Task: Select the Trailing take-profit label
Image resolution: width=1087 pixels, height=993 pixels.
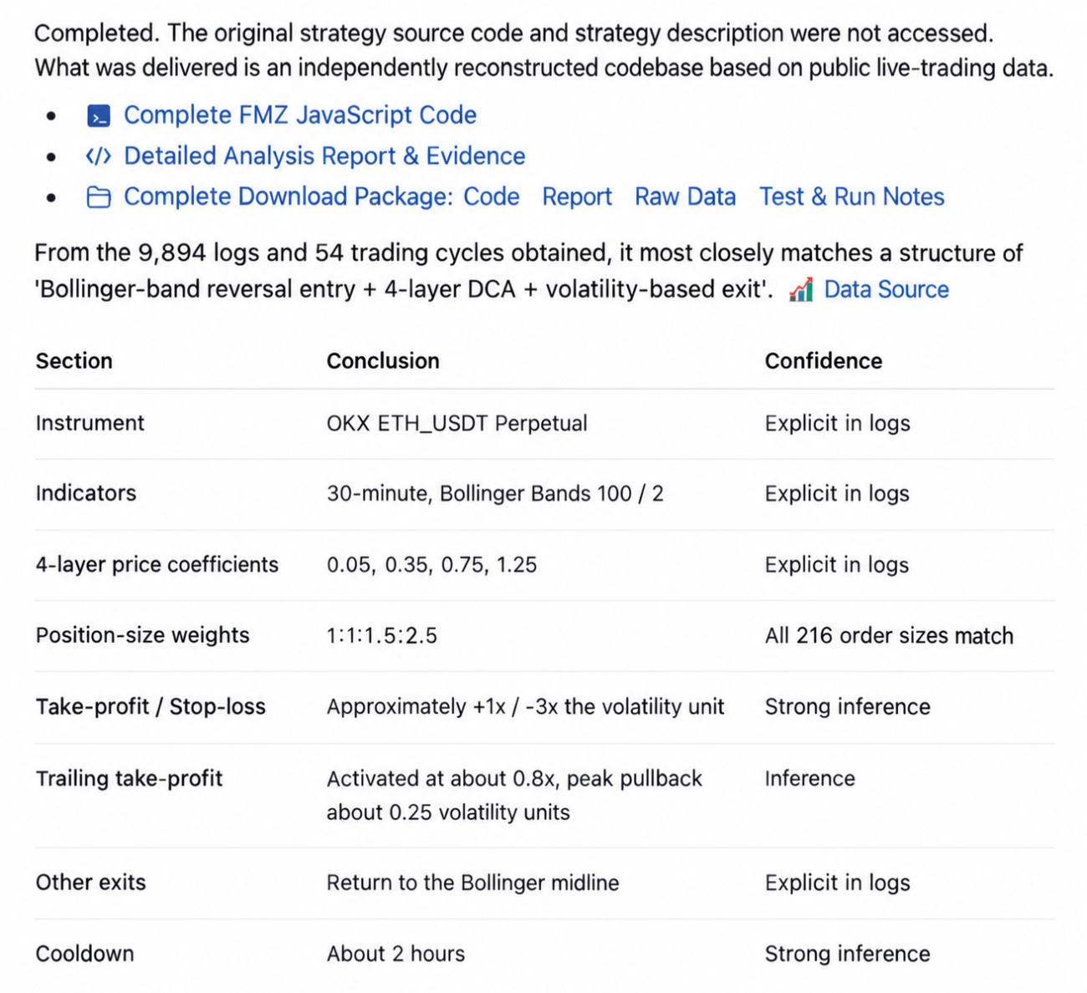Action: click(129, 779)
